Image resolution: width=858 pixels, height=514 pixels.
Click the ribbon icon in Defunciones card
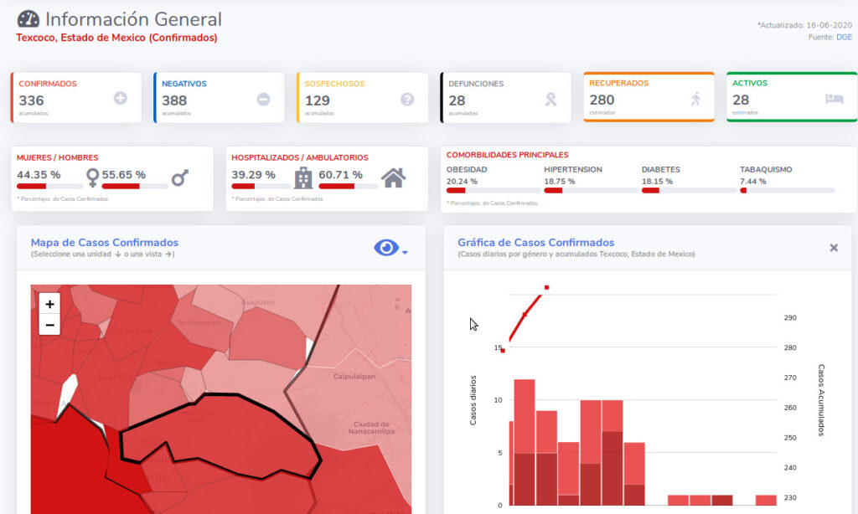click(x=550, y=99)
